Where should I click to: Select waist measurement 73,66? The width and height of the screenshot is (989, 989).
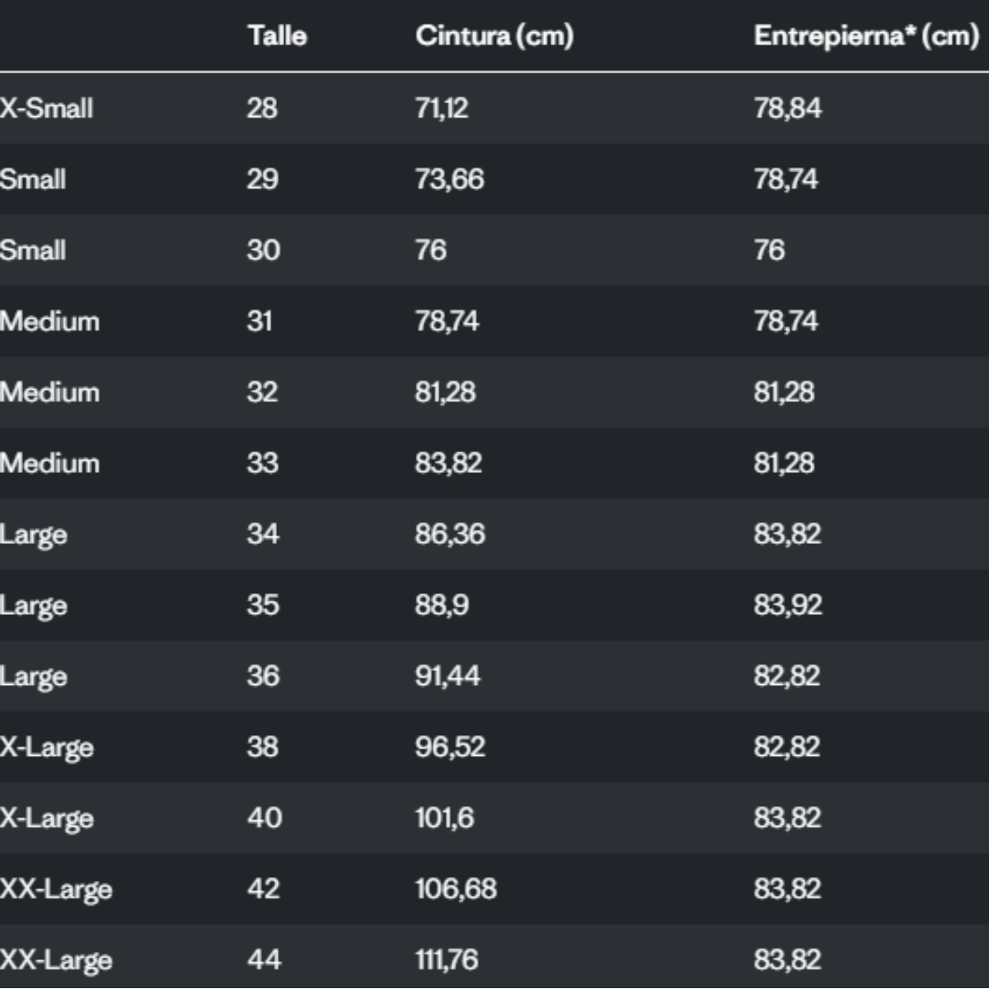449,179
